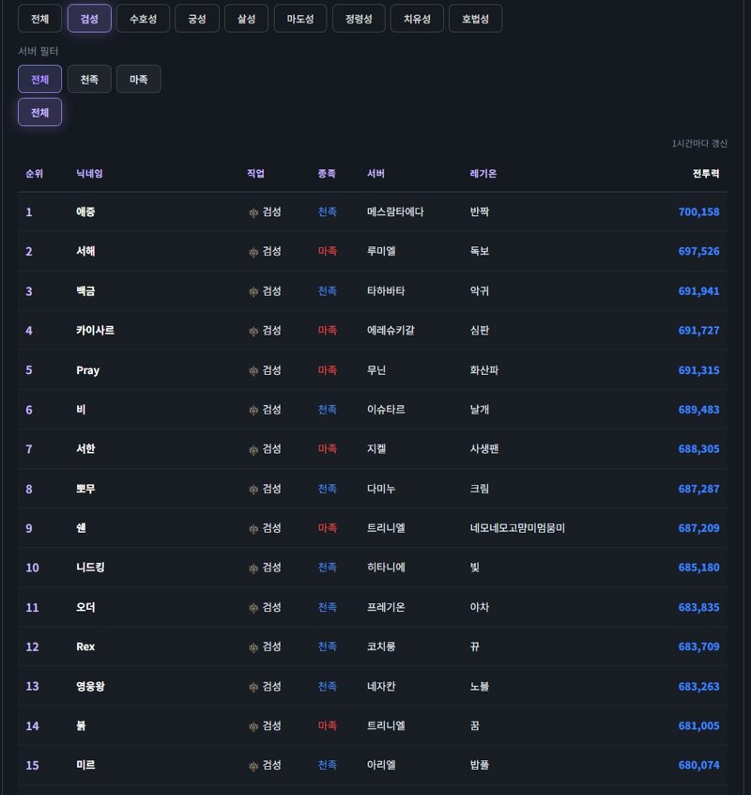Screen dimensions: 751x795
Task: Click the nickname Rex
Action: click(x=85, y=647)
